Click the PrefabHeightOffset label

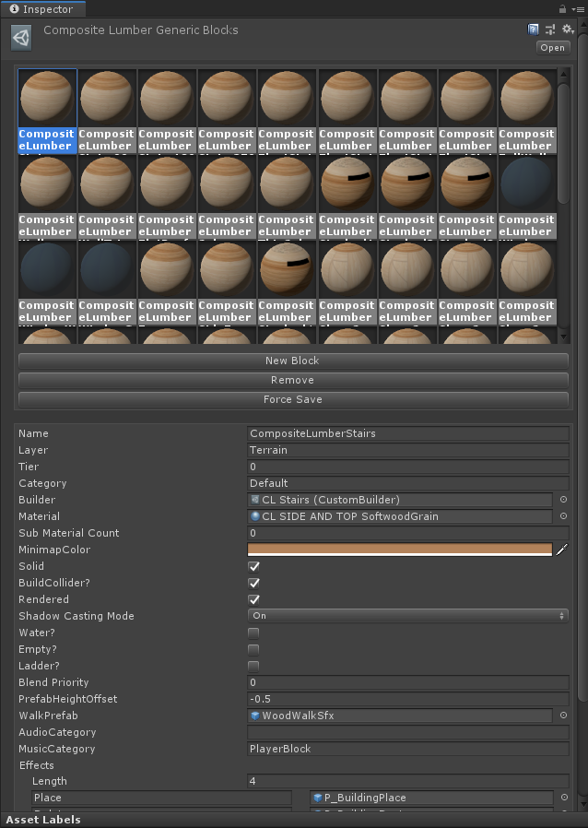tap(68, 699)
